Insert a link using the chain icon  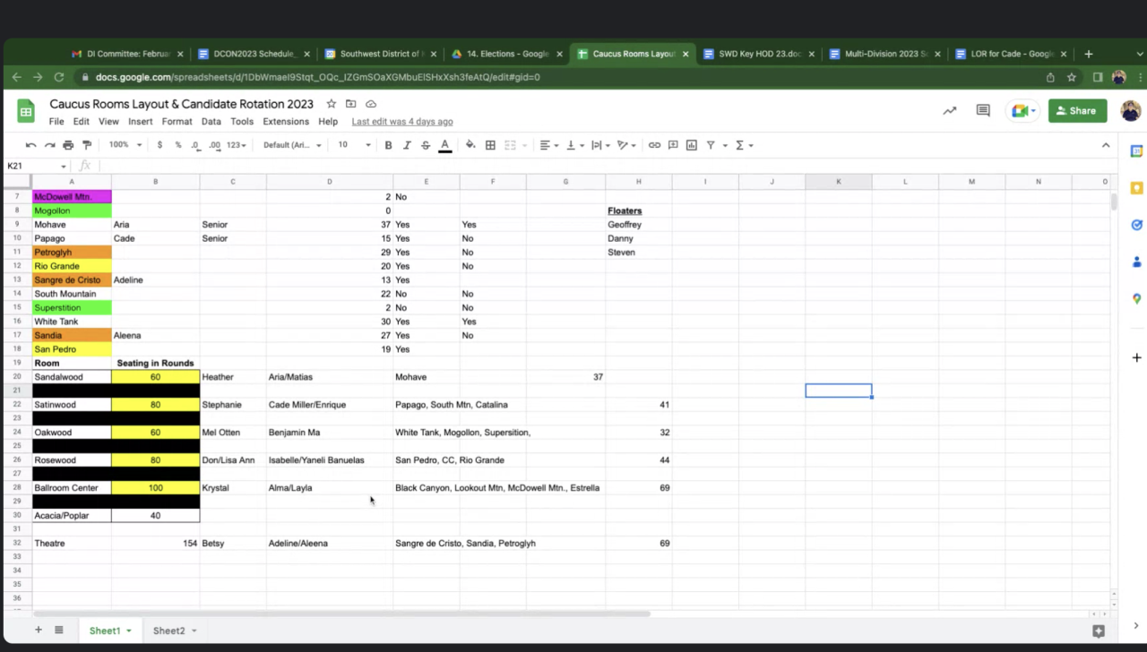tap(654, 145)
